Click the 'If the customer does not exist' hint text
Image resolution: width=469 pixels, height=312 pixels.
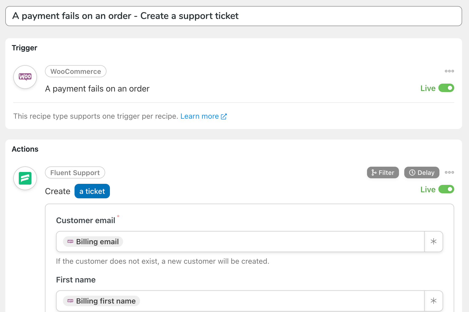coord(163,261)
